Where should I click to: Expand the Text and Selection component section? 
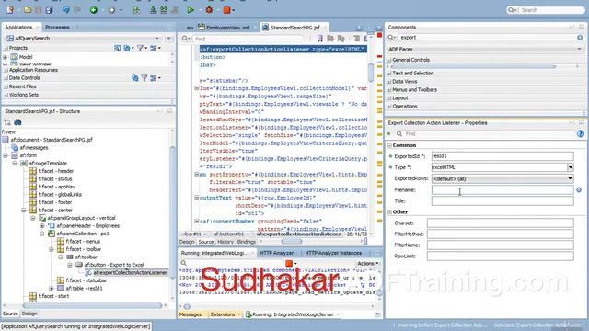click(x=389, y=74)
